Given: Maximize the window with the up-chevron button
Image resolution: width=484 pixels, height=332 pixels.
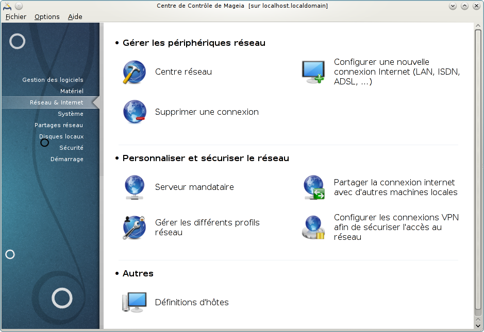Looking at the screenshot, I should pyautogui.click(x=464, y=6).
